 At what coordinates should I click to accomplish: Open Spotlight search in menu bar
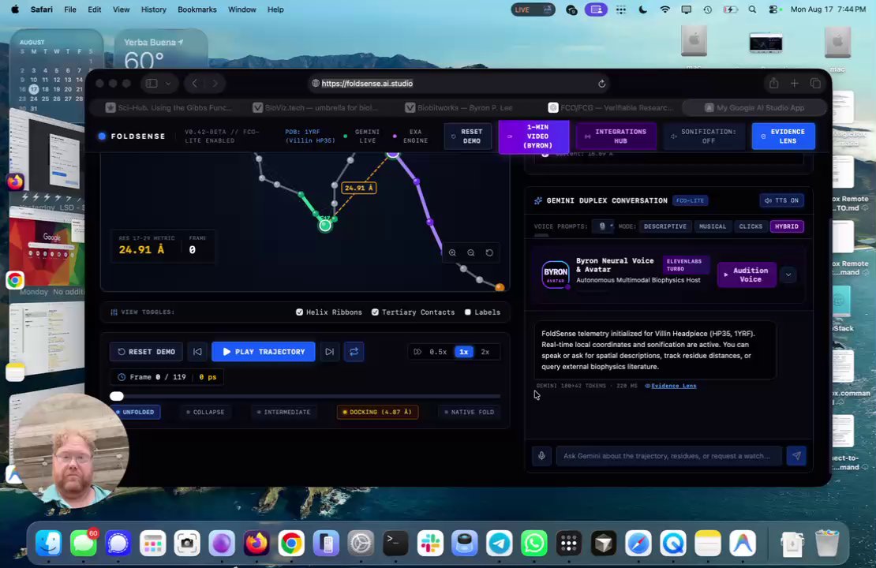point(752,9)
